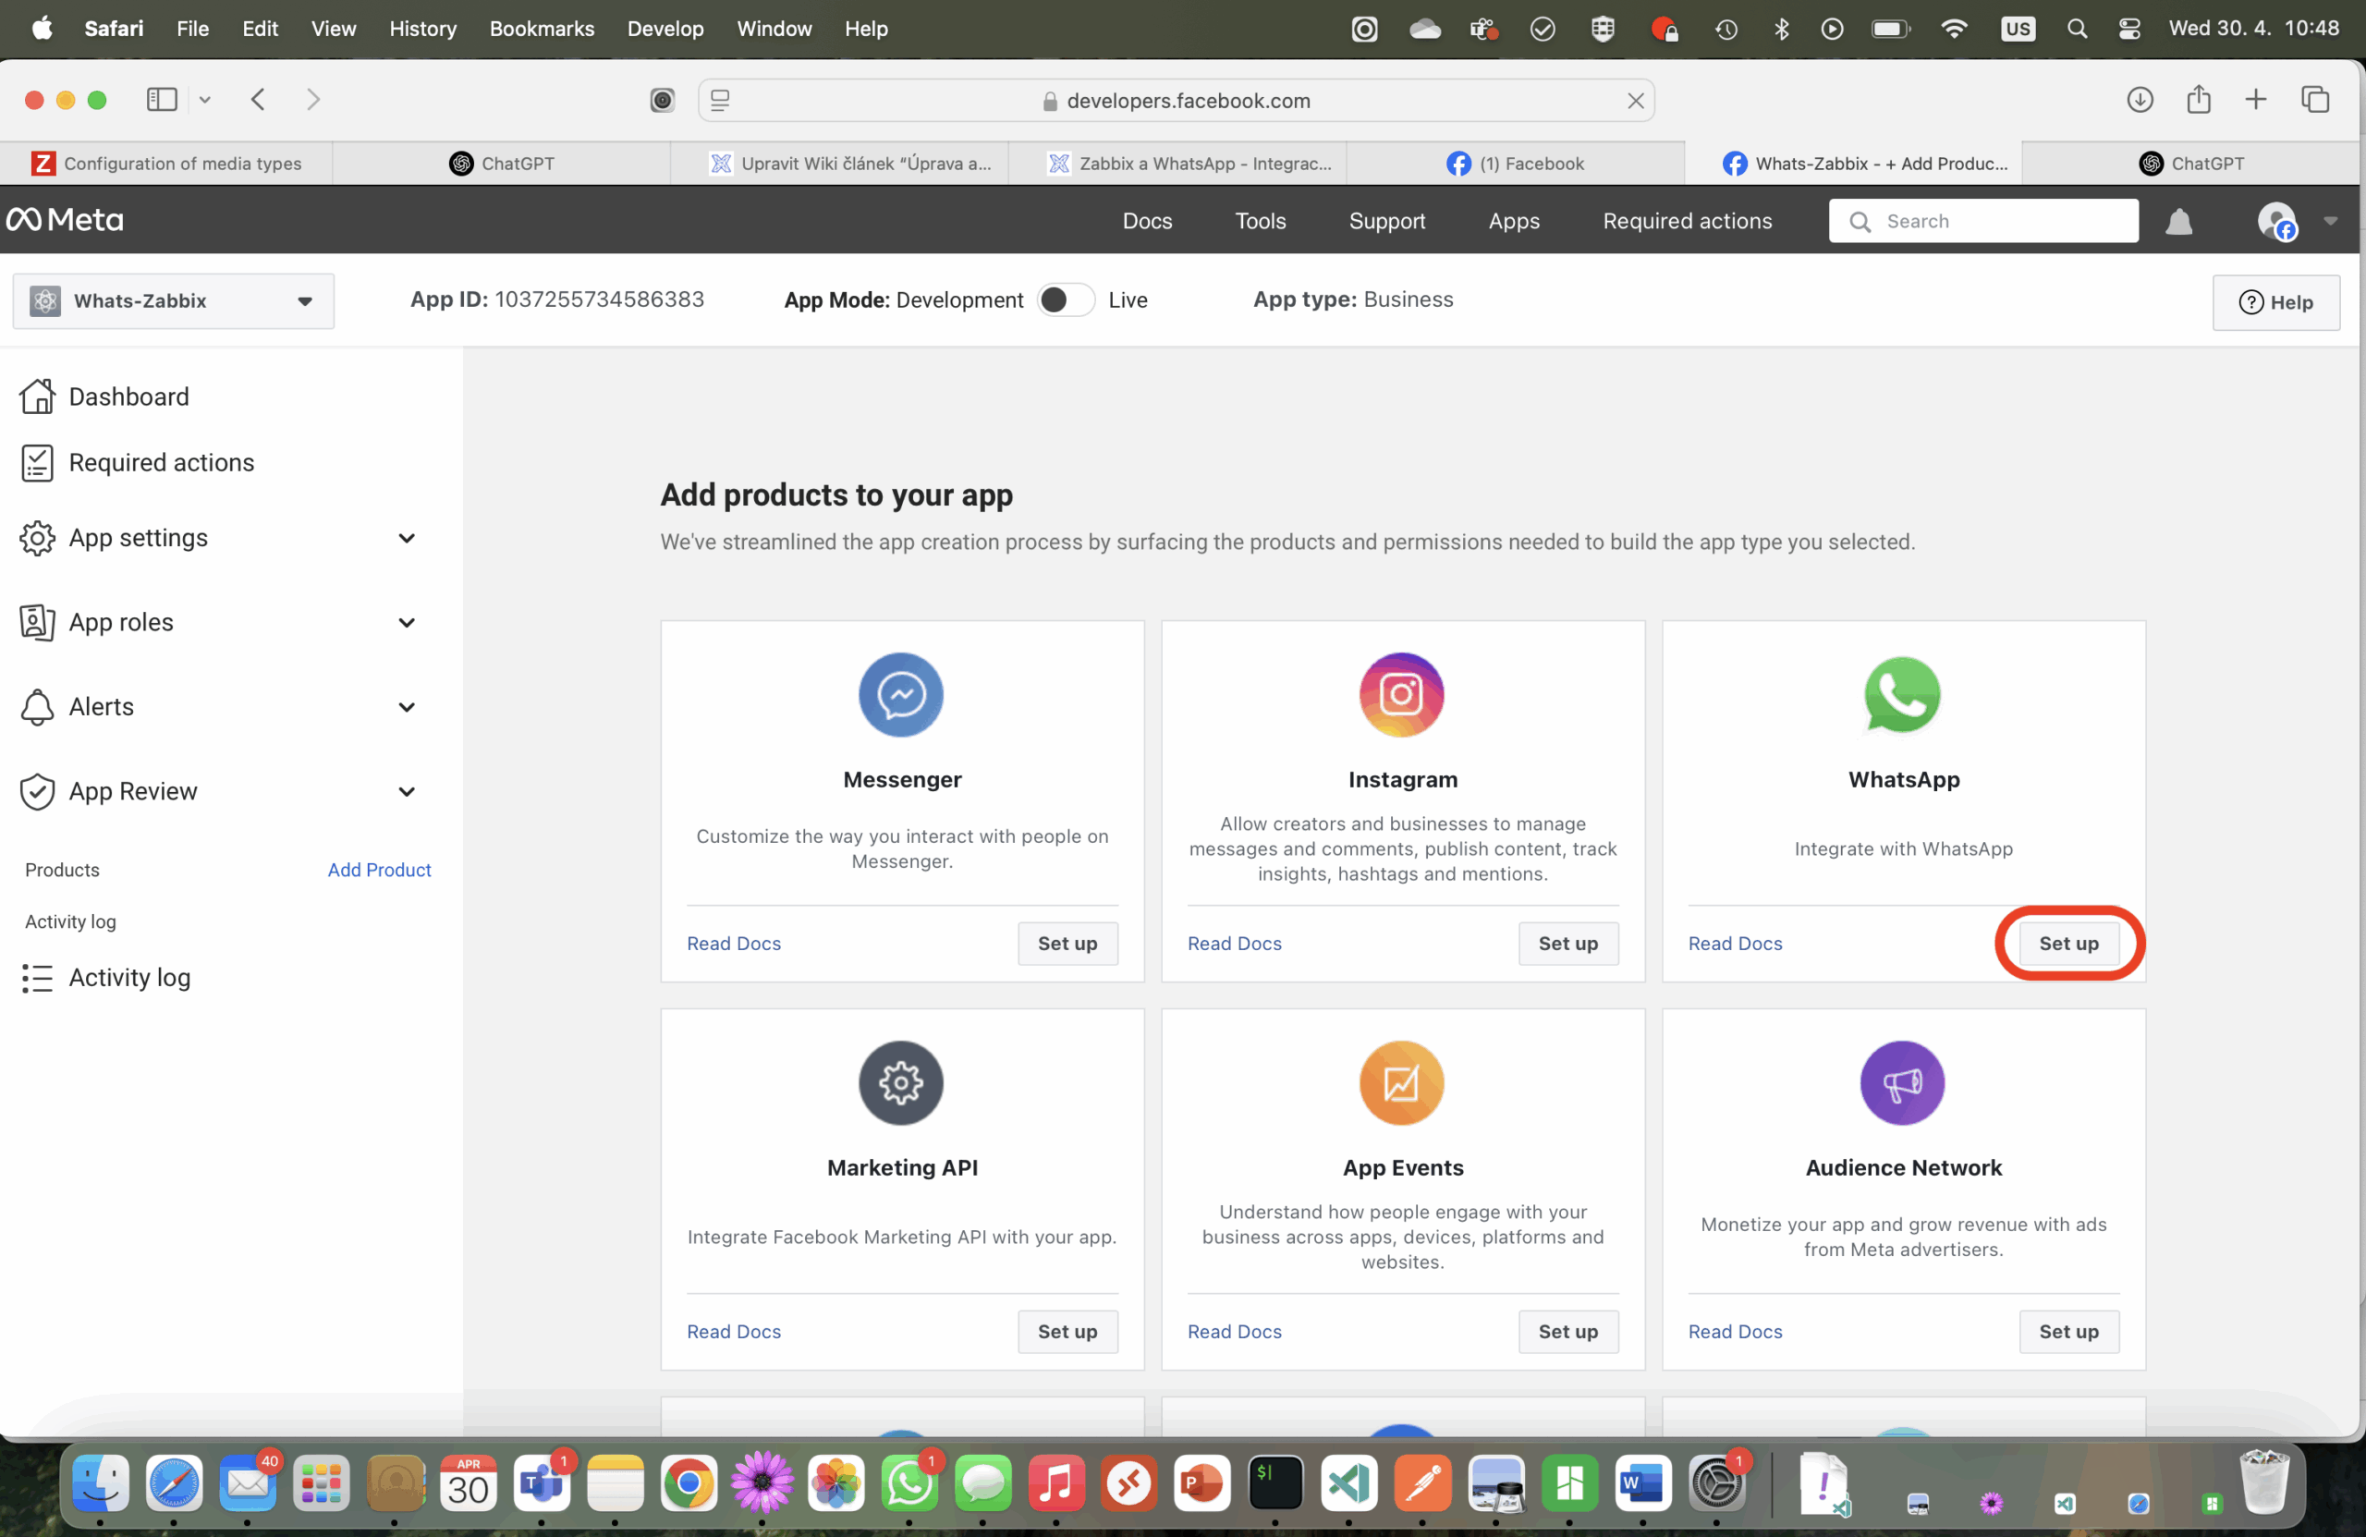
Task: Open the notifications bell in Meta header
Action: tap(2178, 221)
